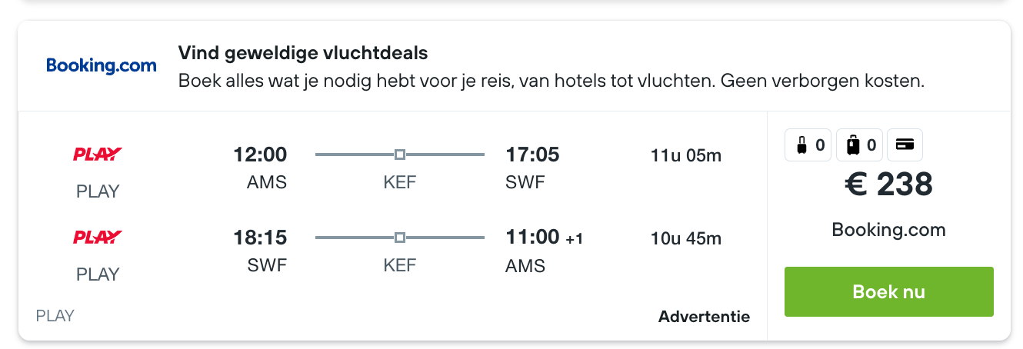This screenshot has height=349, width=1023.
Task: Select the carry-on baggage icon showing 0
Action: [808, 145]
